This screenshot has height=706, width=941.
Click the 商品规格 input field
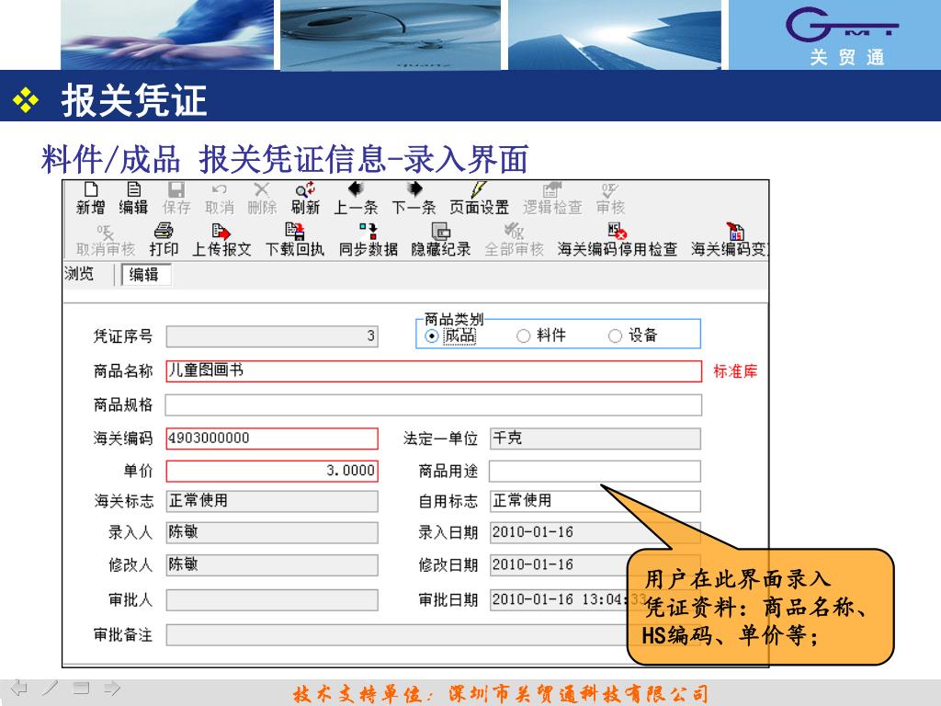(x=434, y=404)
